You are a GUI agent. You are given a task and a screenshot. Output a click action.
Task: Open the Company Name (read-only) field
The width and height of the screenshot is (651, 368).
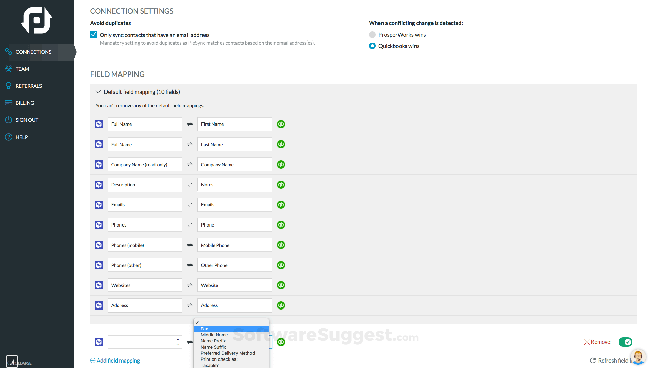tap(145, 165)
